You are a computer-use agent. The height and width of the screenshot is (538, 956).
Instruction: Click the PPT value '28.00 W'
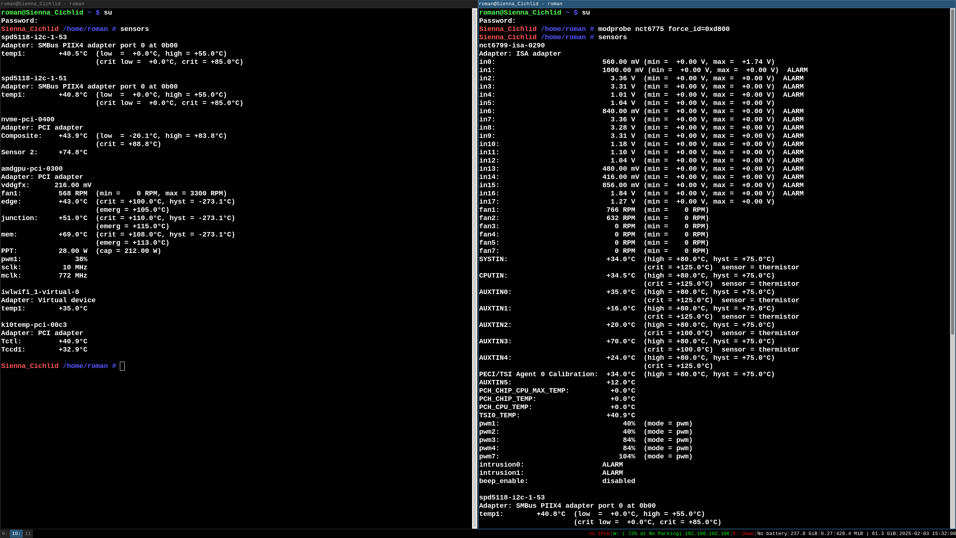tap(73, 251)
